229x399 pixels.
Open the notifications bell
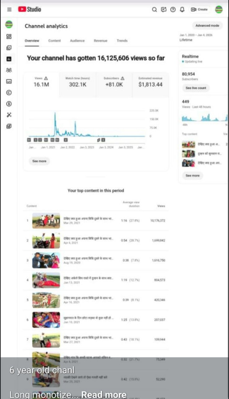pos(182,10)
